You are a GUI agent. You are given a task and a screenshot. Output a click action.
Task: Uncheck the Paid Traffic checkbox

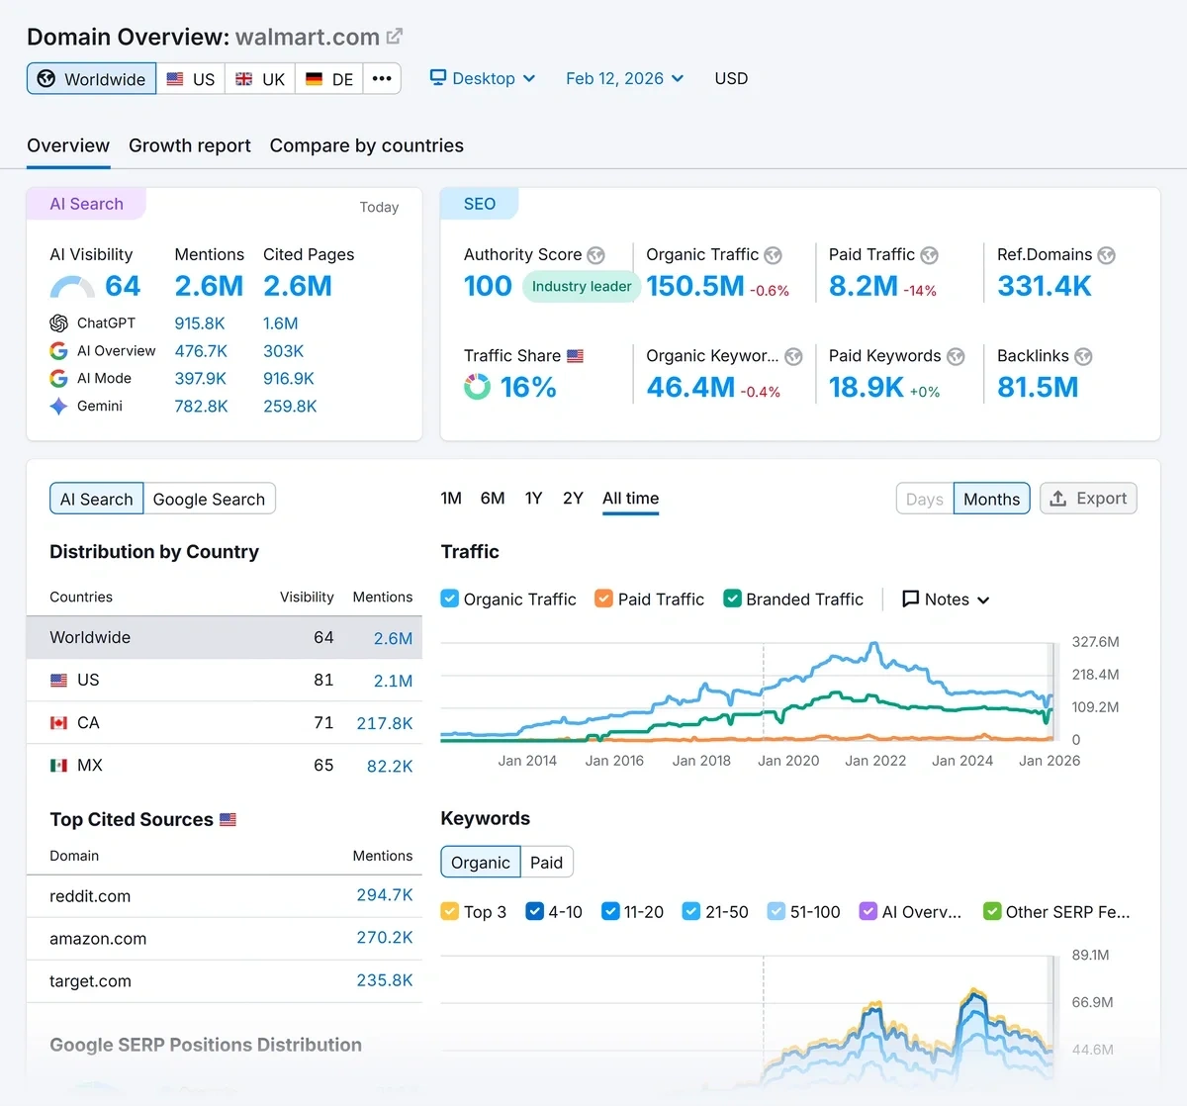click(602, 599)
